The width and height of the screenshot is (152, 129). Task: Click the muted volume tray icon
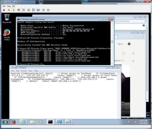click(136, 122)
